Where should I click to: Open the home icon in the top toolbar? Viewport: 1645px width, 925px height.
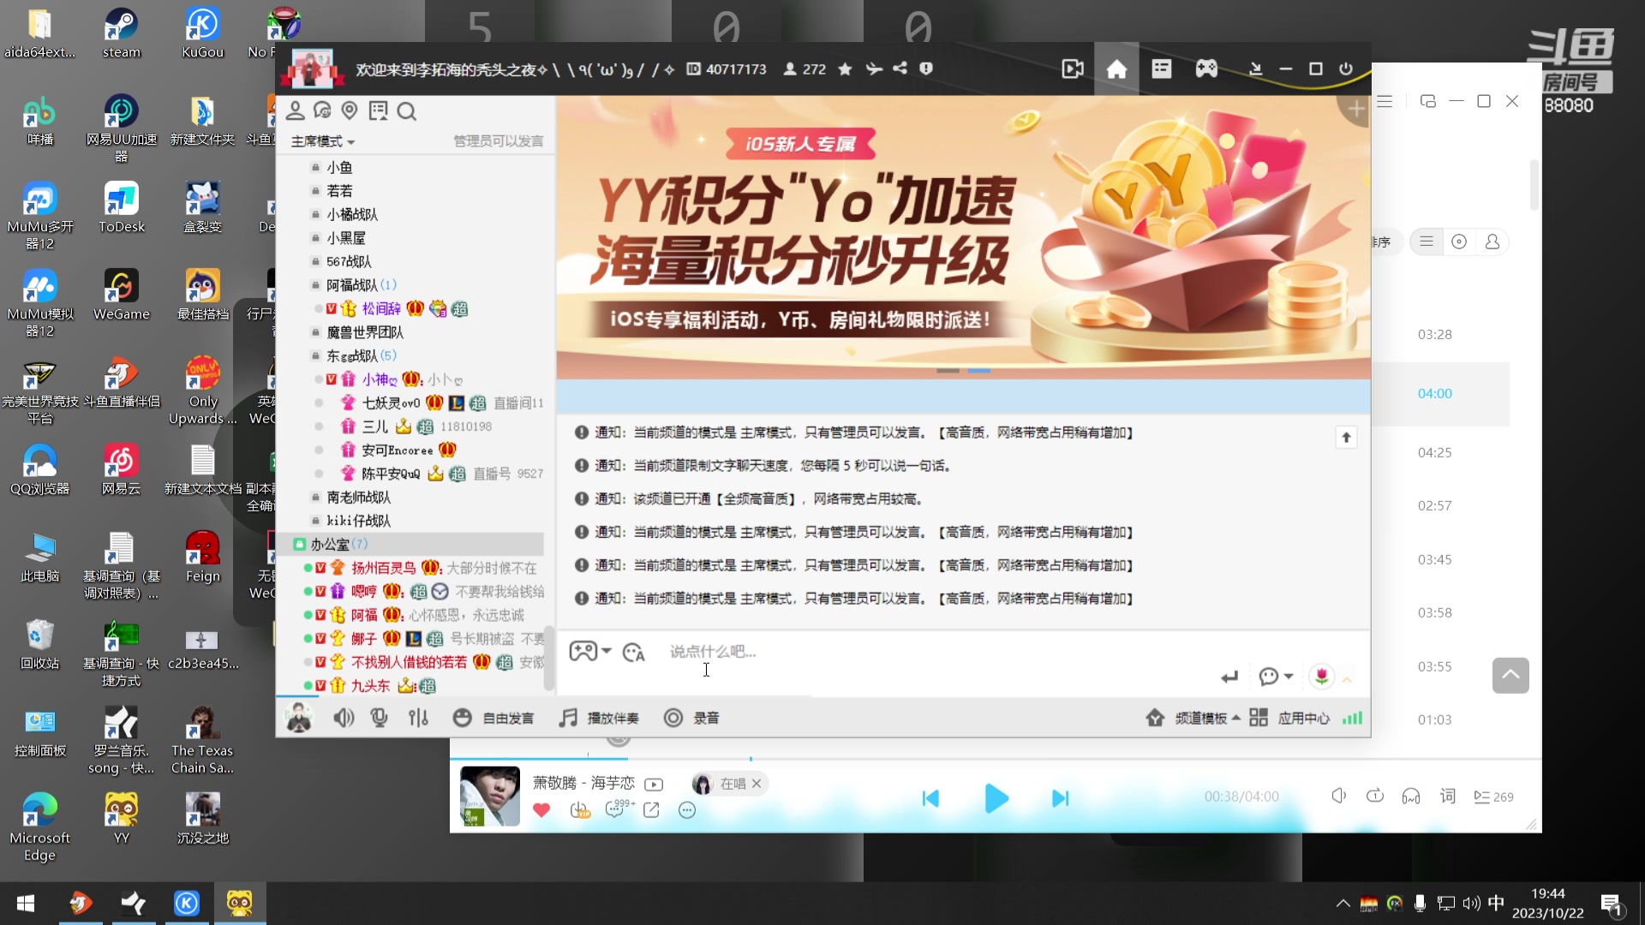1116,69
